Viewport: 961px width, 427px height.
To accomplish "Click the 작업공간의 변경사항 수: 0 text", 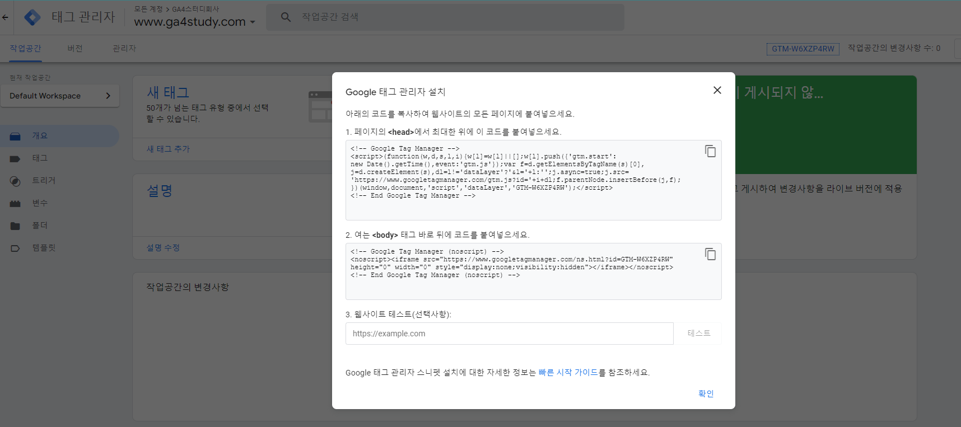I will coord(894,48).
